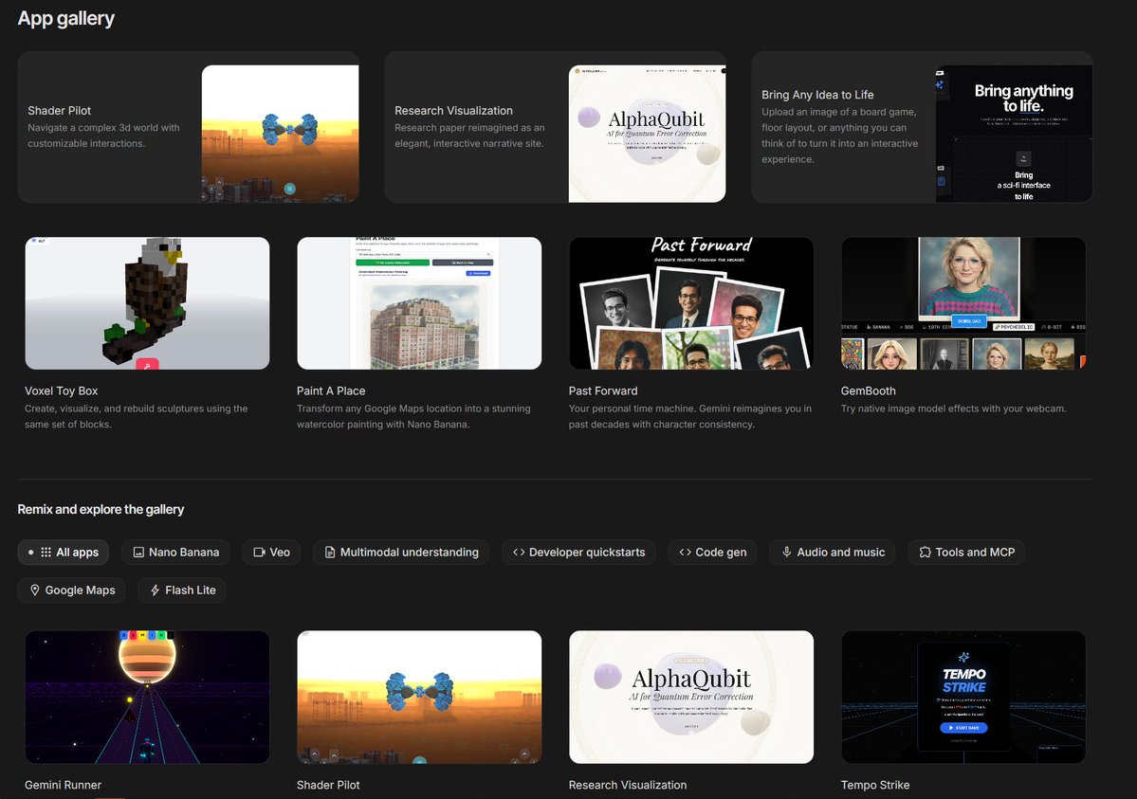
Task: Open Research Visualization title beside Tempo Strike
Action: pos(627,785)
